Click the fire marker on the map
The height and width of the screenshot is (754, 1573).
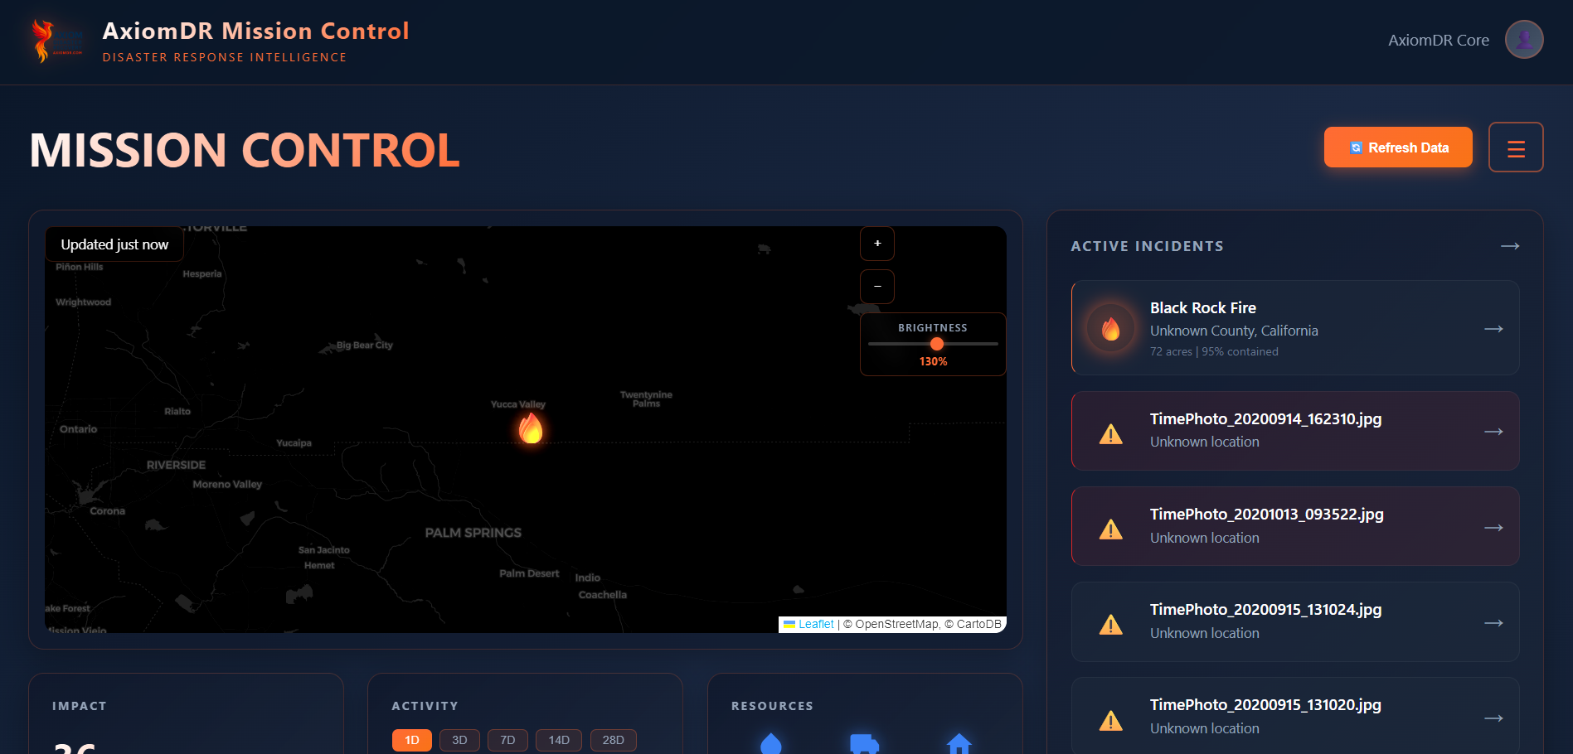531,429
